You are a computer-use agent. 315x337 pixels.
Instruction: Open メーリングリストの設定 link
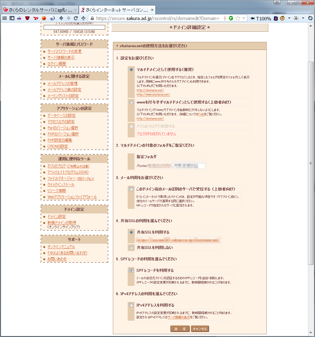63,96
